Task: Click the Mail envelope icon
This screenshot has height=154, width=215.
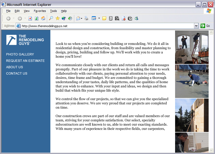Action: pyautogui.click(x=78, y=19)
